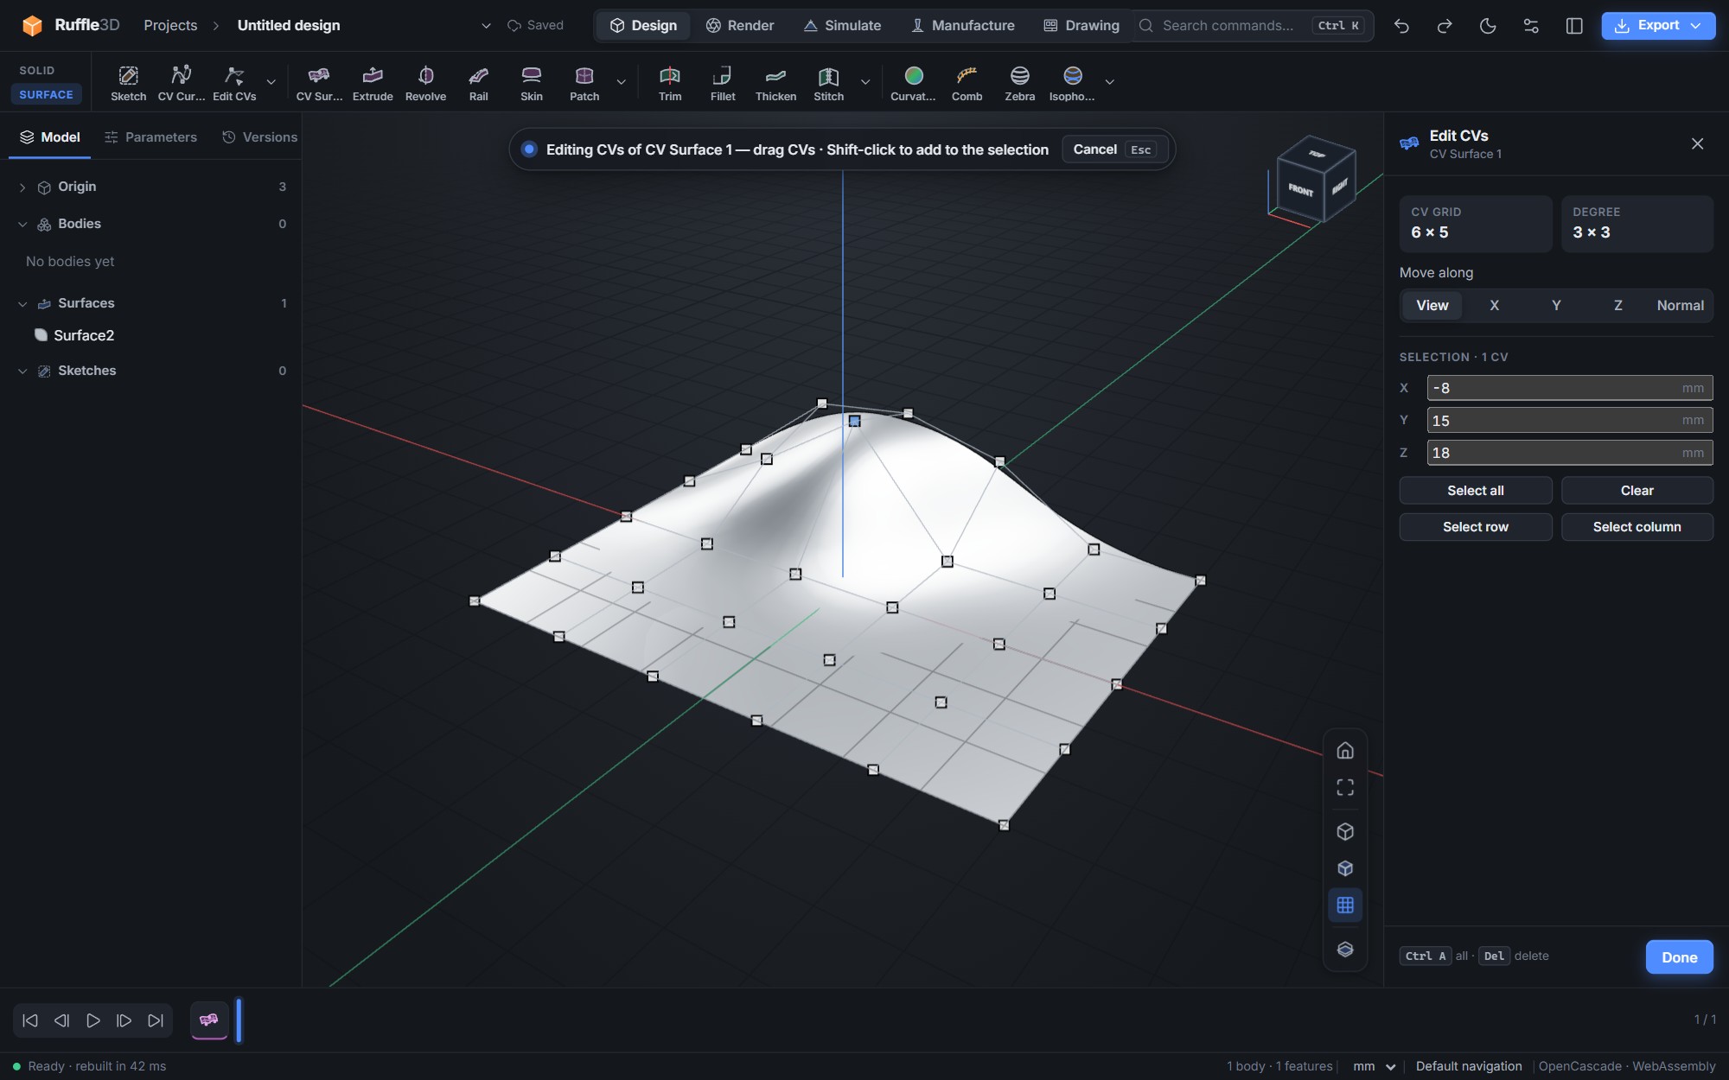
Task: Click the Select row button
Action: pyautogui.click(x=1475, y=527)
